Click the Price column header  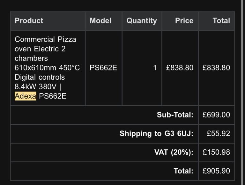click(x=184, y=21)
